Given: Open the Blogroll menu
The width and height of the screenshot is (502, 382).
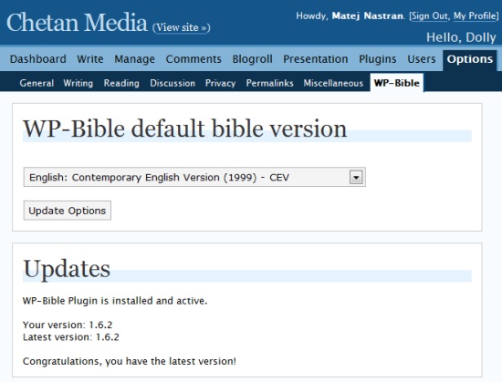Looking at the screenshot, I should 253,59.
